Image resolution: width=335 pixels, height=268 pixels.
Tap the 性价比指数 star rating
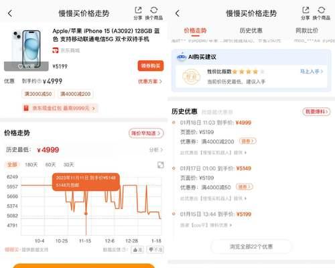(x=249, y=72)
